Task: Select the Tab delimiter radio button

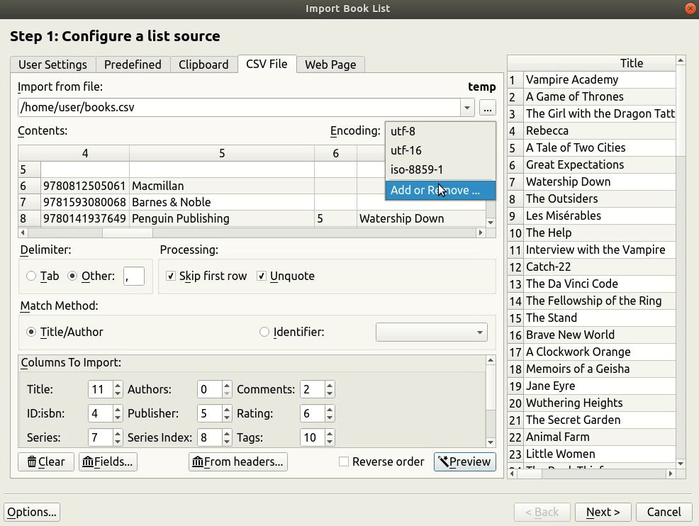Action: [31, 276]
